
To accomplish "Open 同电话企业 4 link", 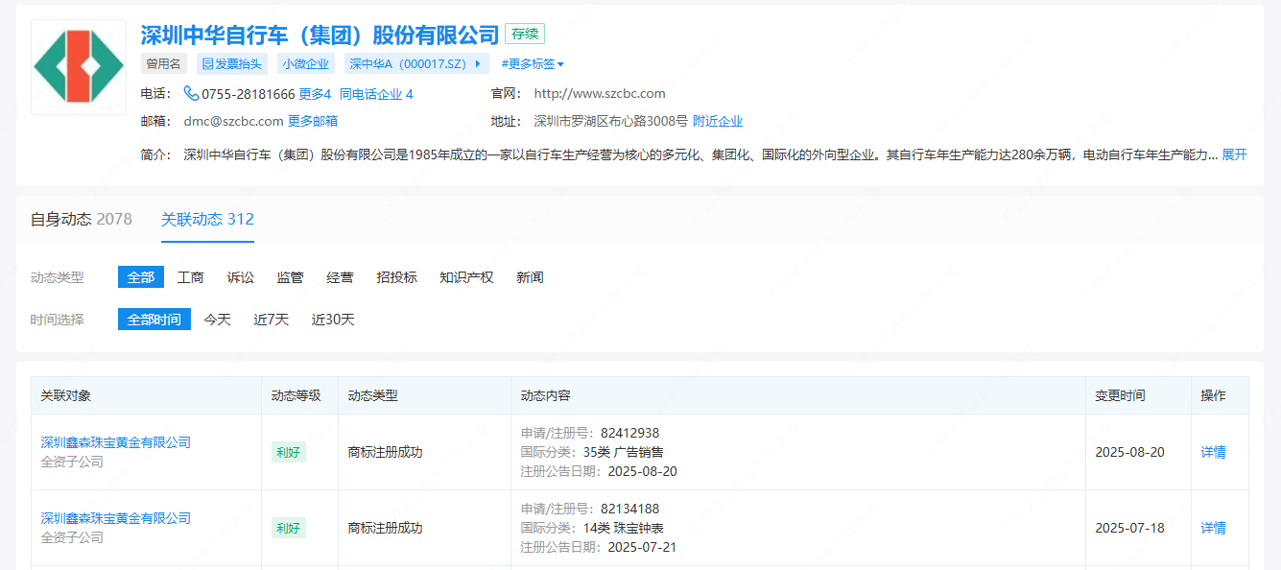I will (376, 94).
